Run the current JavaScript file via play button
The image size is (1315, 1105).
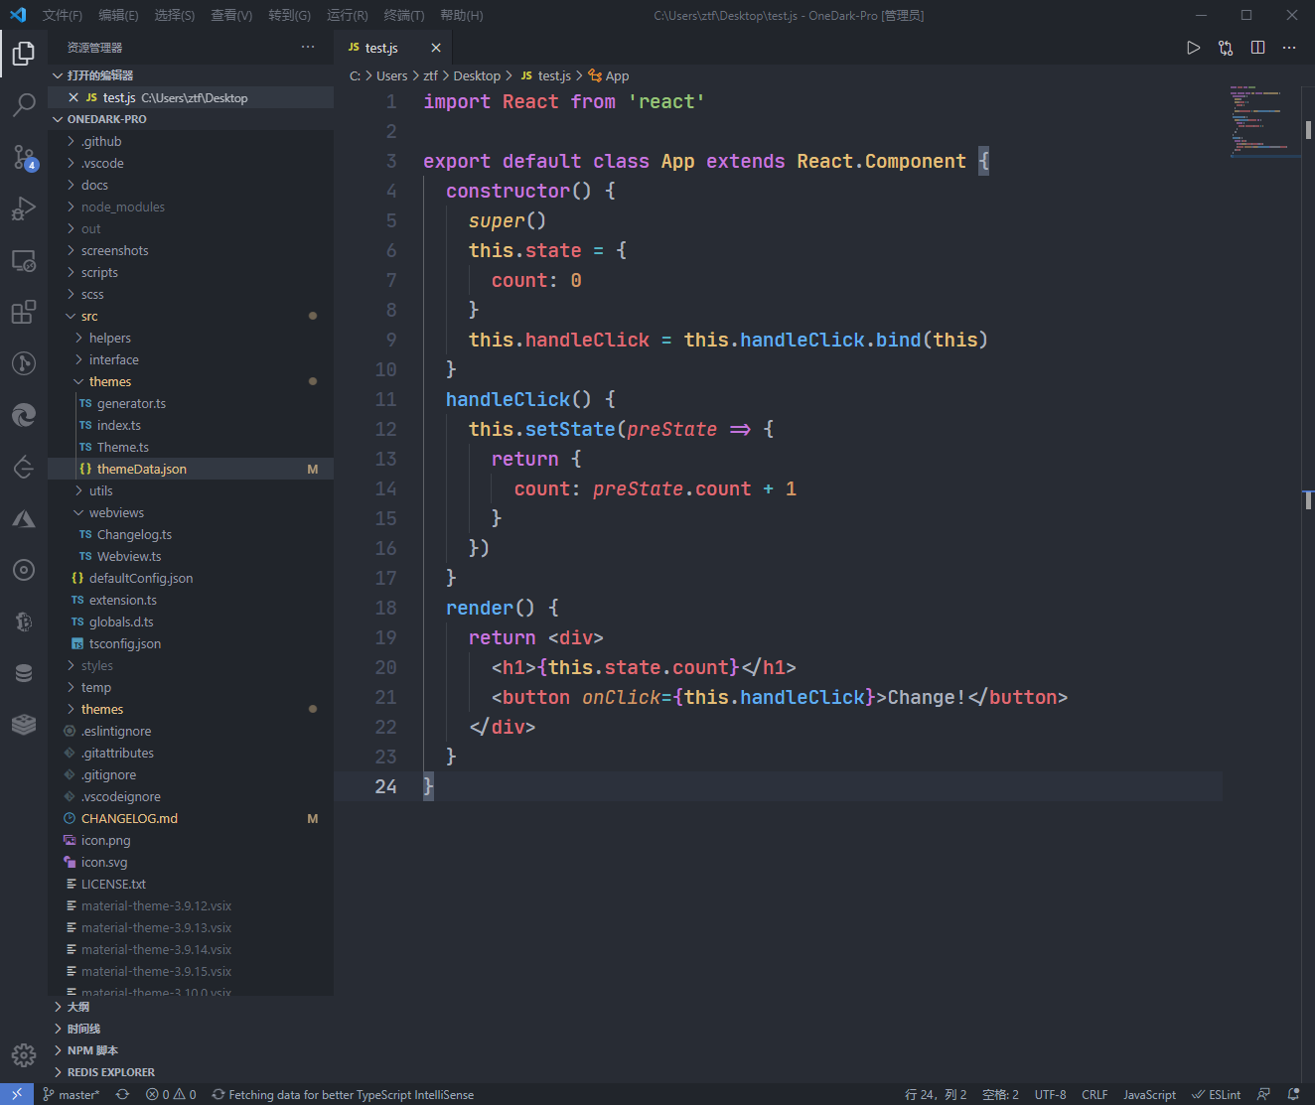(1193, 47)
